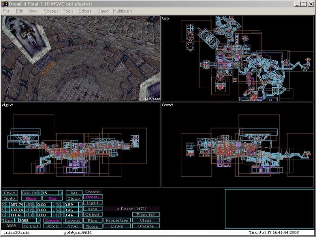Image resolution: width=316 pixels, height=237 pixels.
Task: Select Brush creation mode
Action: click(x=92, y=197)
